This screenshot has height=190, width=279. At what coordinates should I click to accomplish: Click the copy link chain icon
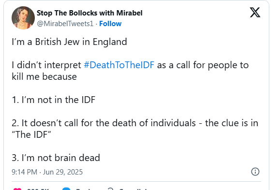(x=111, y=189)
